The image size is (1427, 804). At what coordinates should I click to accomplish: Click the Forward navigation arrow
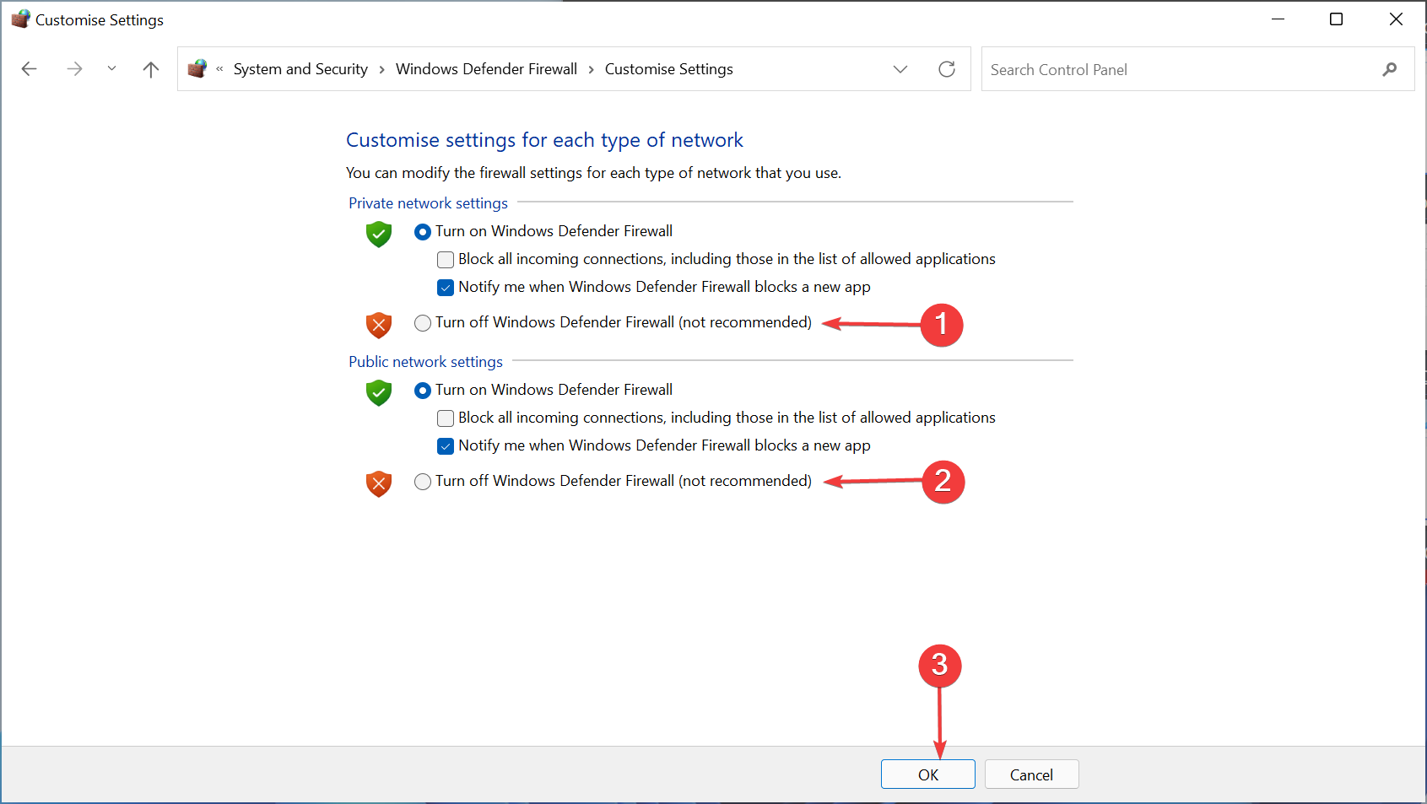pos(74,69)
